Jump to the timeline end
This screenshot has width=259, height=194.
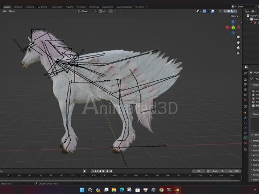click(111, 171)
